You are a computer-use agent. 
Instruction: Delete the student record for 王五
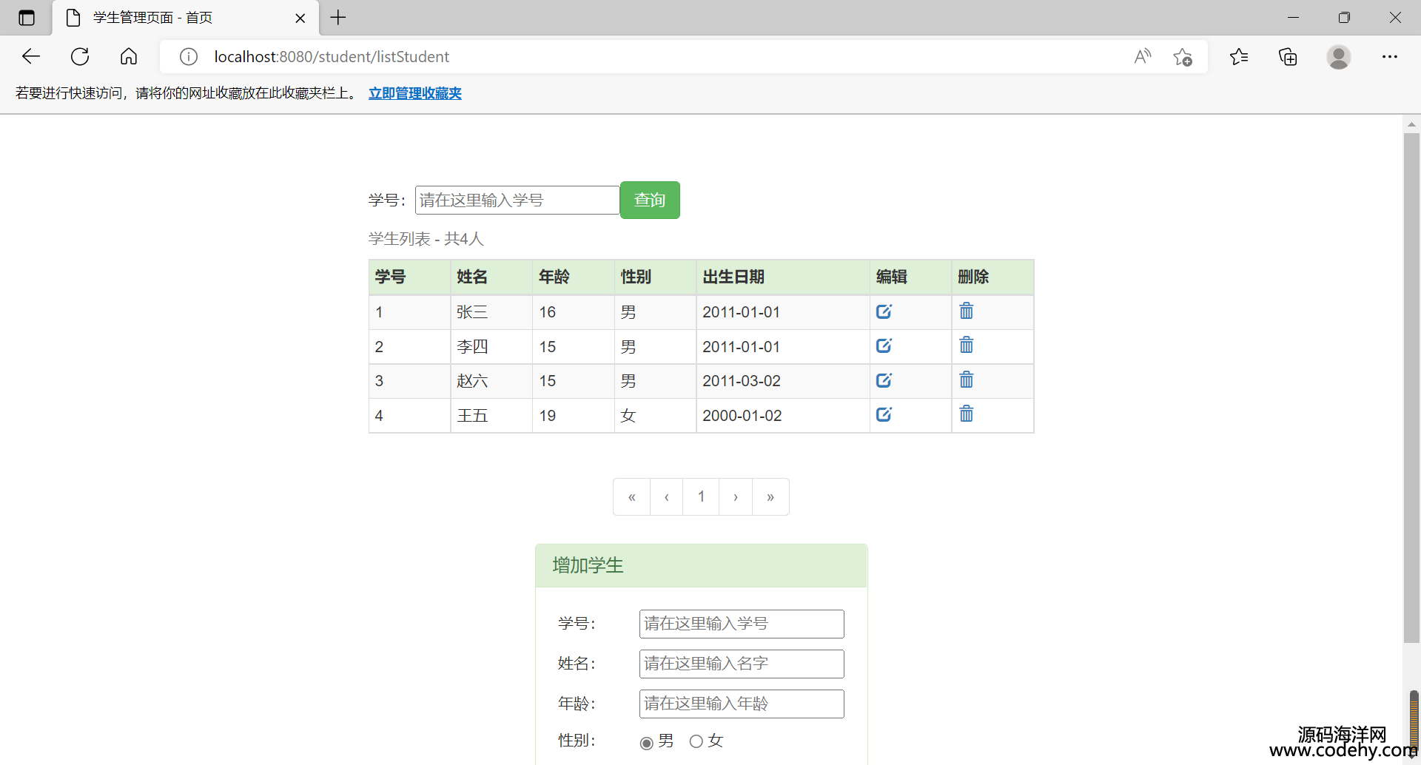(966, 414)
